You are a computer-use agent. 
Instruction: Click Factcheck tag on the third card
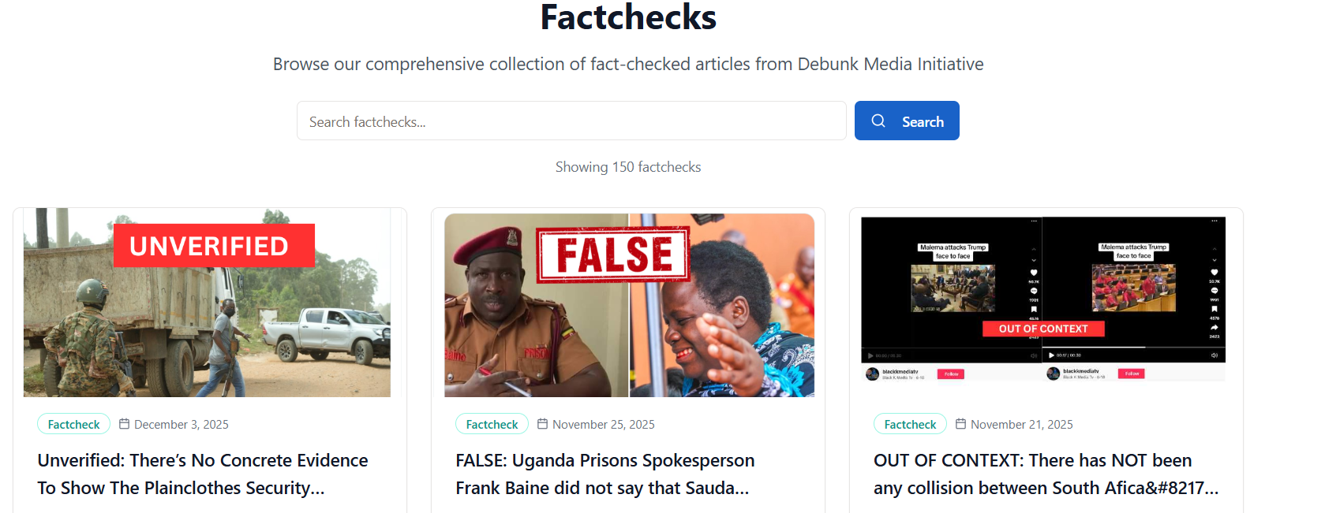point(910,424)
